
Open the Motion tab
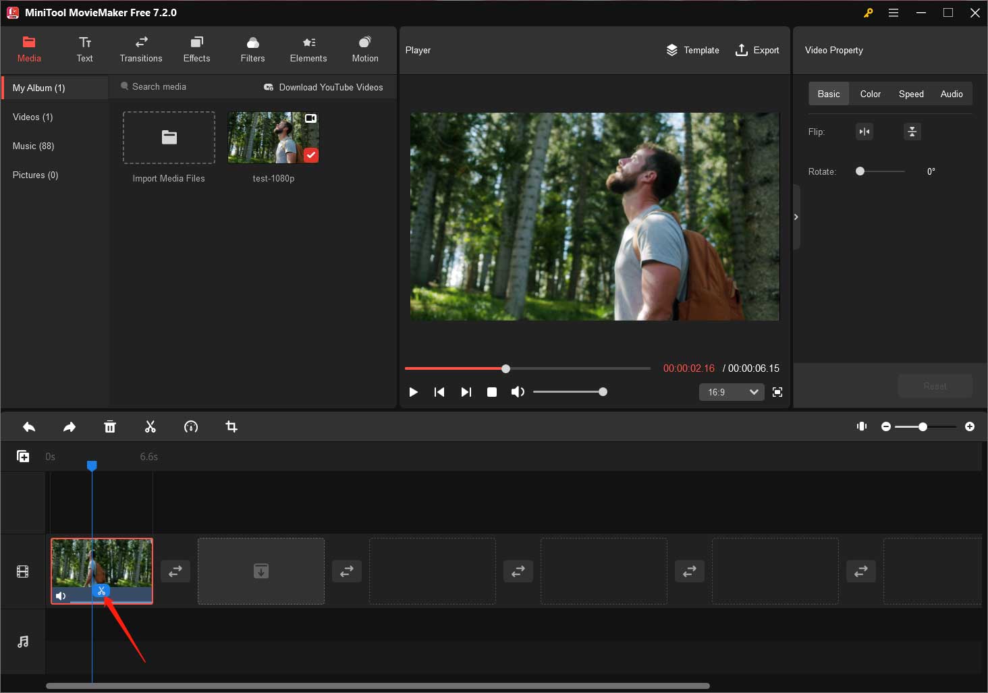click(x=365, y=50)
